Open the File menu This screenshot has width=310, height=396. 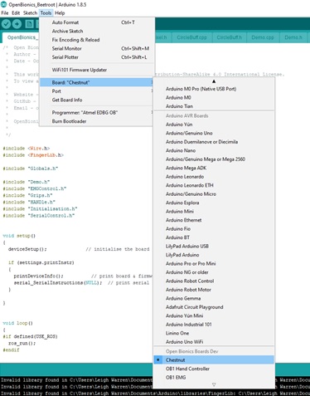5,13
